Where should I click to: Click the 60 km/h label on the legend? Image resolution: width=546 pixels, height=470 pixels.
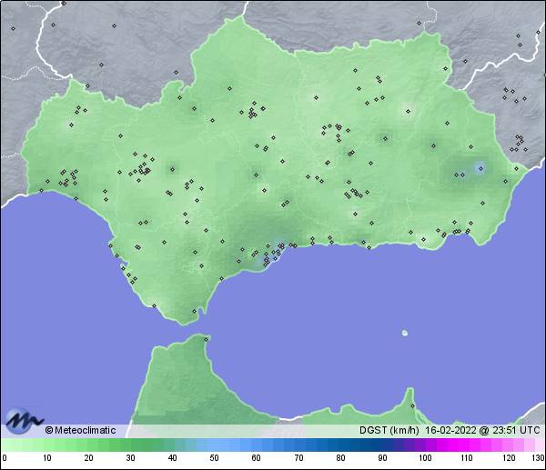coord(256,457)
